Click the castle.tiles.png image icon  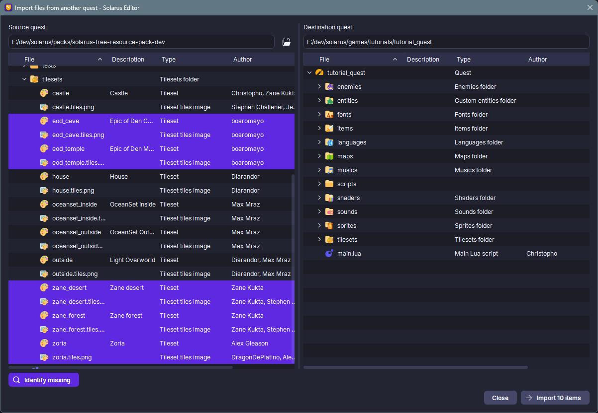click(x=44, y=107)
